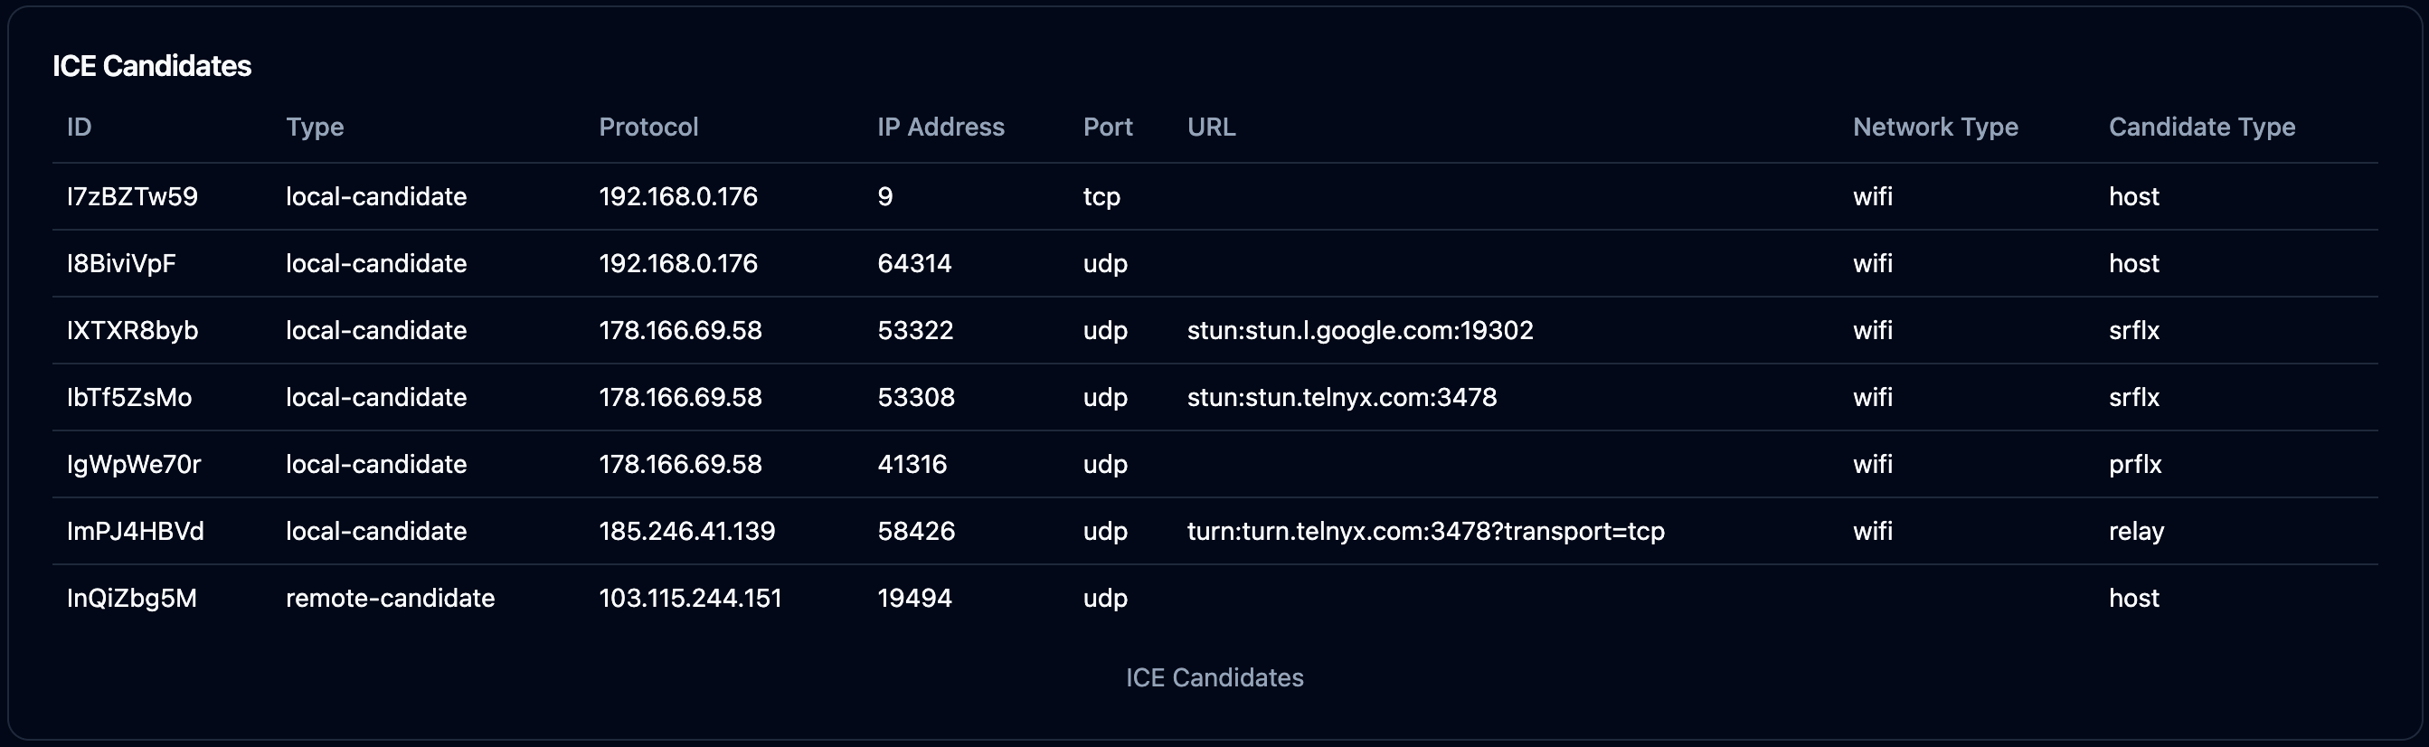Click wifi in the ImPJ4HBVd row

[1873, 531]
